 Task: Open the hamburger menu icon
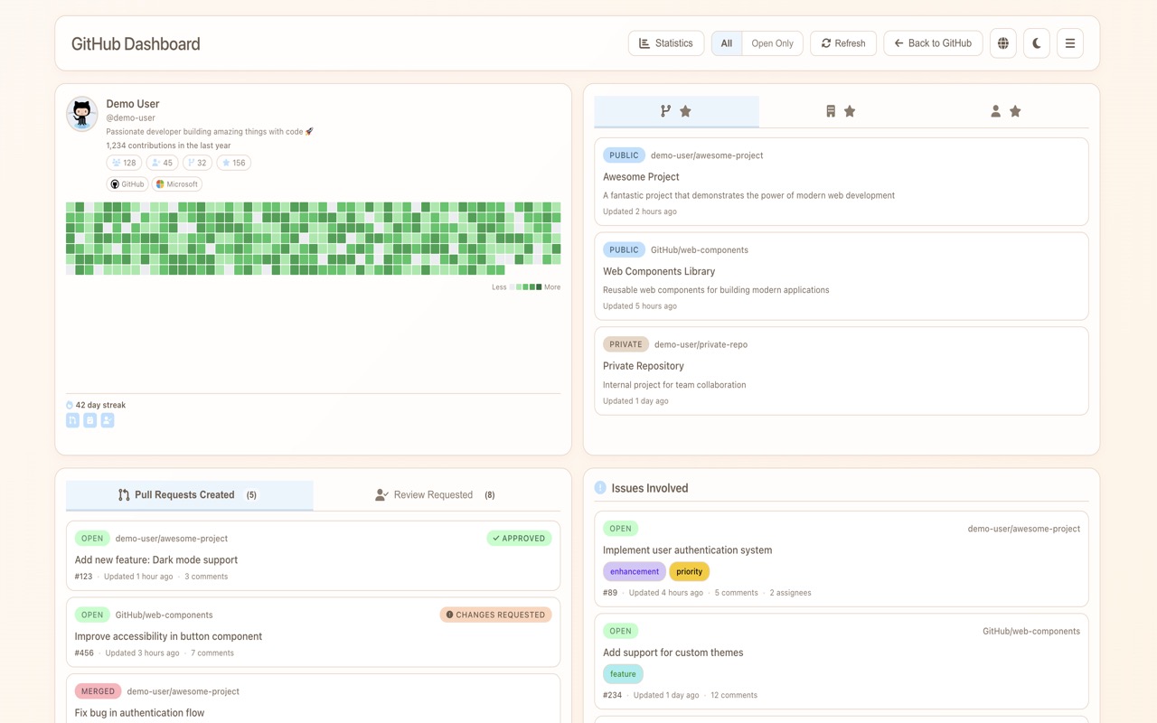click(1069, 42)
